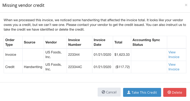
Task: Click the ($117.72) credit total cell
Action: click(x=122, y=67)
